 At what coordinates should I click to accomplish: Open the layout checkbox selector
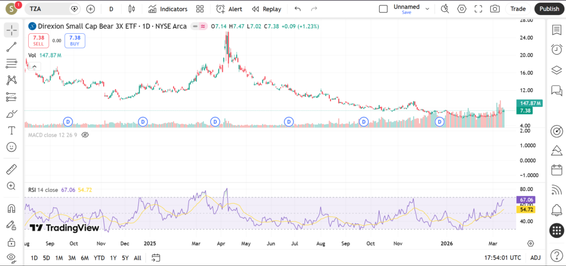(383, 9)
